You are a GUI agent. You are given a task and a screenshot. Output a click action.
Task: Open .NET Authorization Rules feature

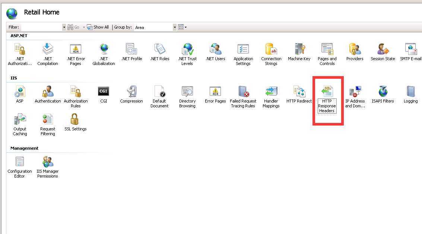coord(20,55)
